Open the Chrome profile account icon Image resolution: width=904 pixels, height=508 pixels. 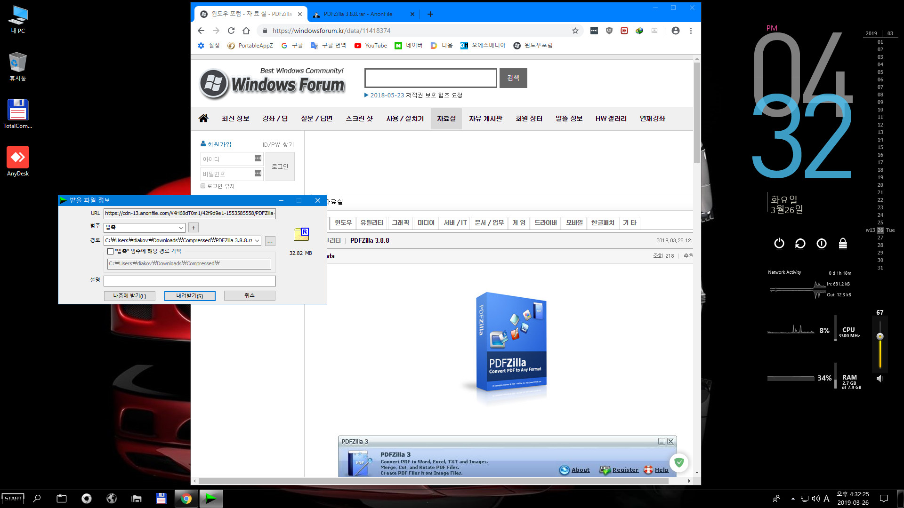click(x=676, y=31)
